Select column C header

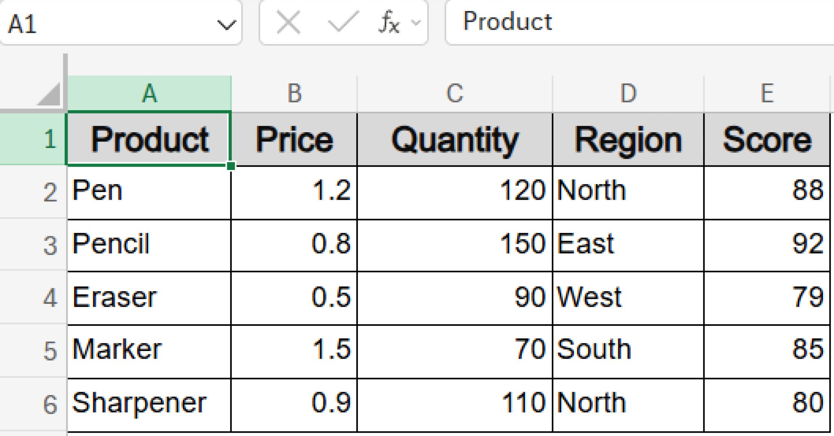click(x=454, y=94)
